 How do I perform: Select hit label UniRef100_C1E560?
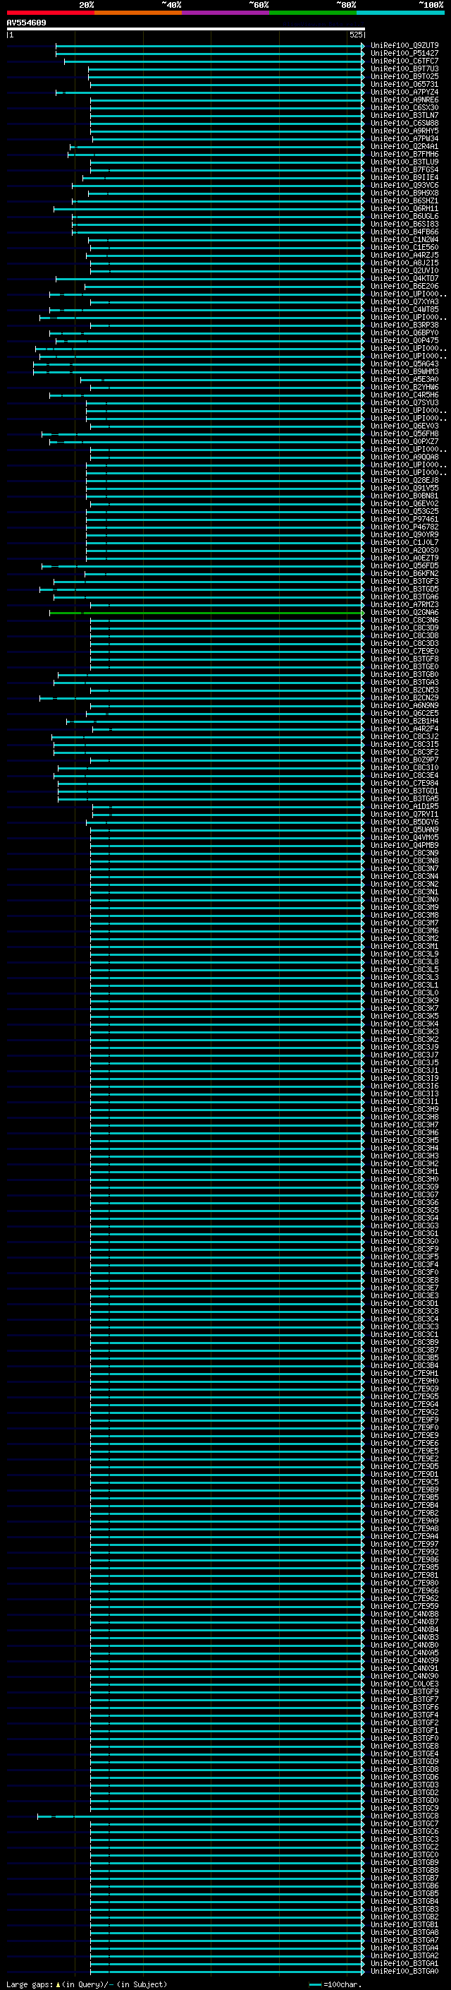coord(404,247)
